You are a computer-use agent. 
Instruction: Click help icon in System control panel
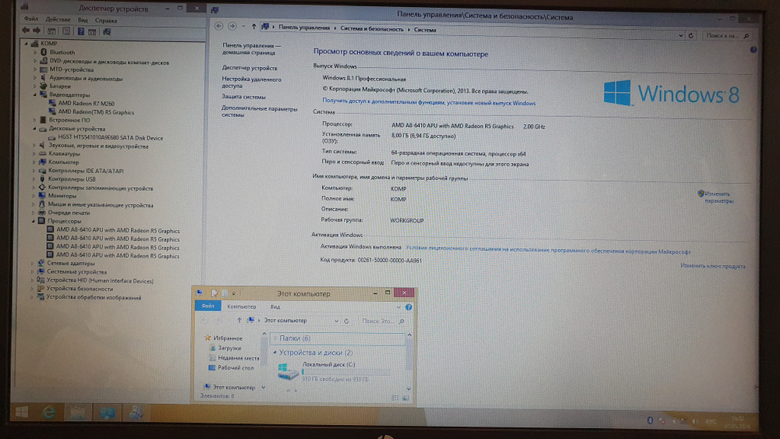(753, 50)
